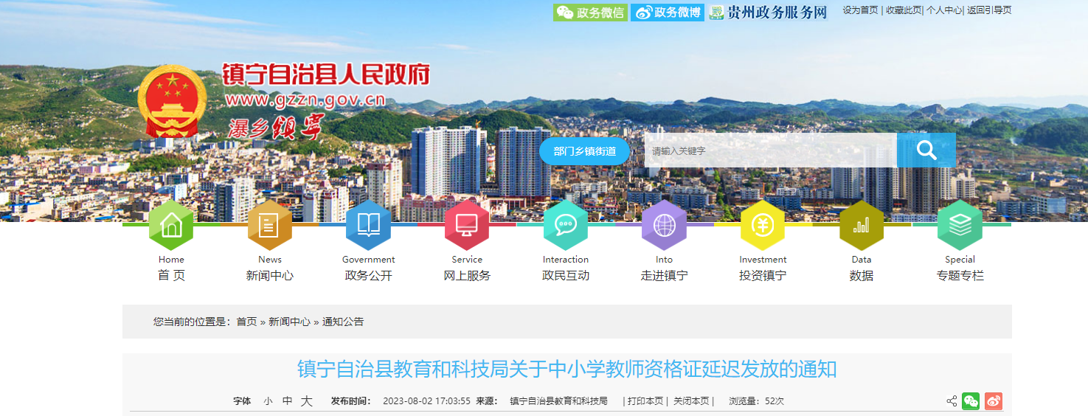Share article via green WeChat icon
The height and width of the screenshot is (416, 1088).
971,401
